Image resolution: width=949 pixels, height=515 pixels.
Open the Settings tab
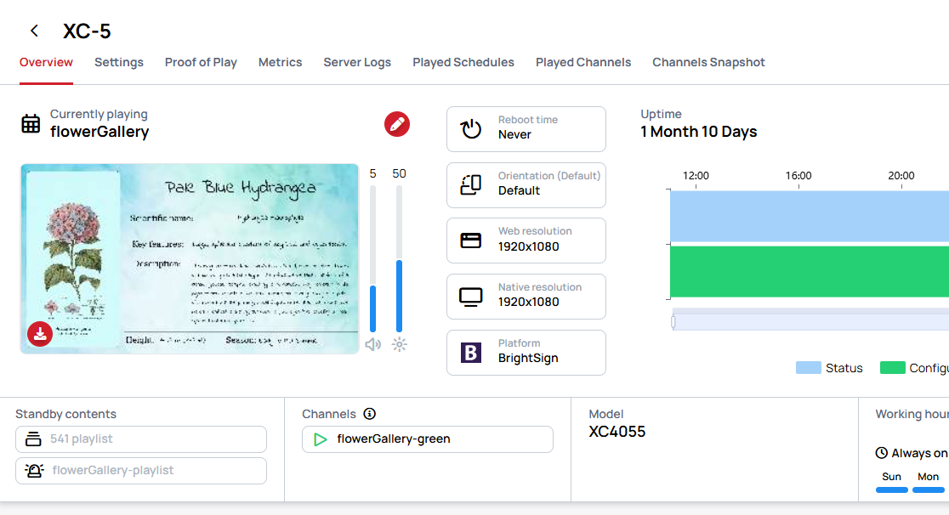(x=119, y=62)
